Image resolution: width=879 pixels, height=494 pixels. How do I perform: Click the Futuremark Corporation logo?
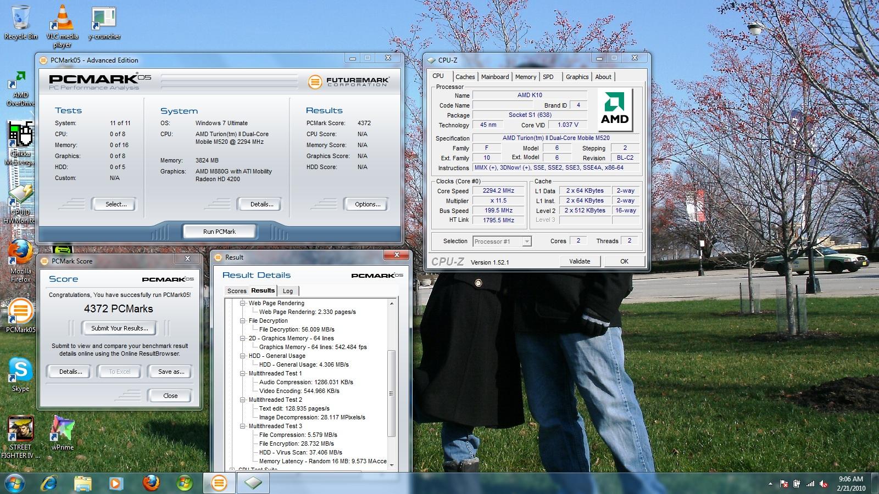click(349, 82)
